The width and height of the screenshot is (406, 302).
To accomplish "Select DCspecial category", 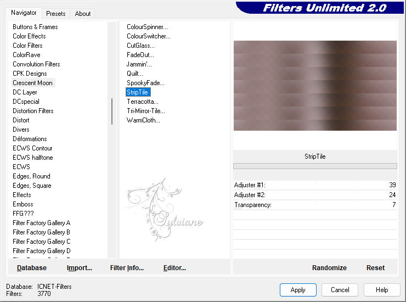I will coord(26,102).
